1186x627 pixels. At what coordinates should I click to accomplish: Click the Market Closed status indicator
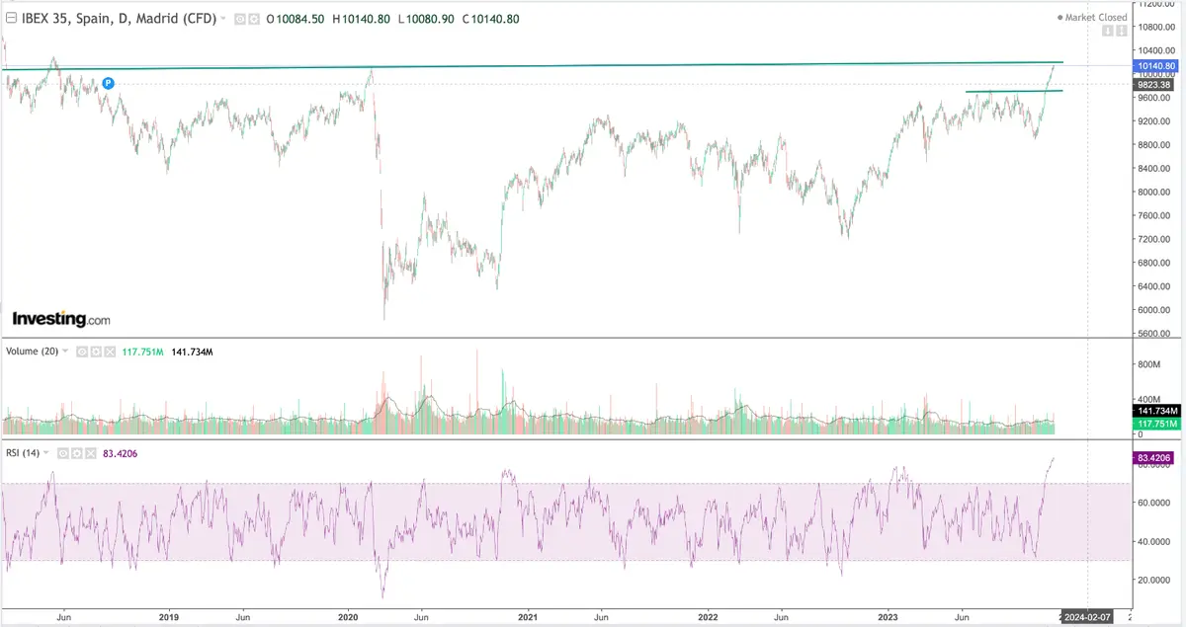(x=1090, y=17)
